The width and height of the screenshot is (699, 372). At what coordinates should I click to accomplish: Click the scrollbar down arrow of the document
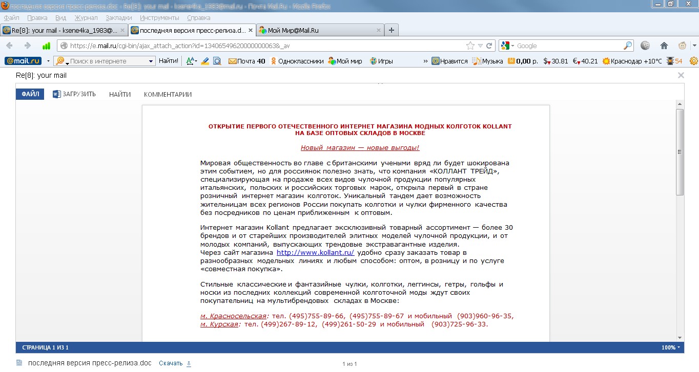pyautogui.click(x=680, y=338)
